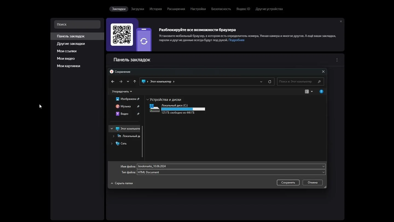Close the mobile browser promo banner
Image resolution: width=394 pixels, height=222 pixels.
tap(341, 21)
